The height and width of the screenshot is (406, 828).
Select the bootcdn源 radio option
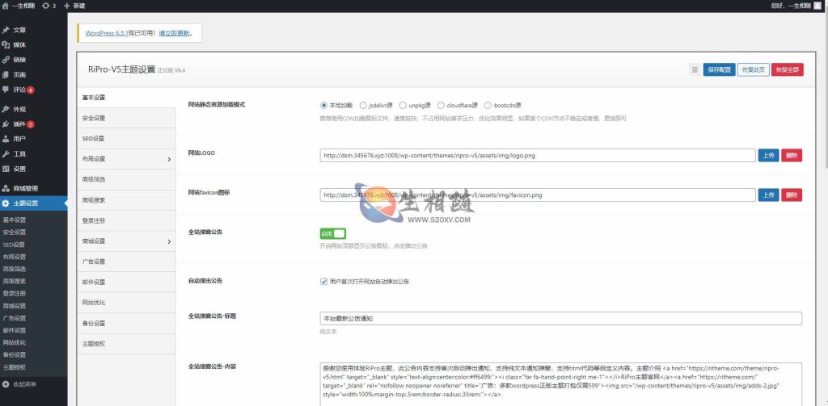pos(488,105)
